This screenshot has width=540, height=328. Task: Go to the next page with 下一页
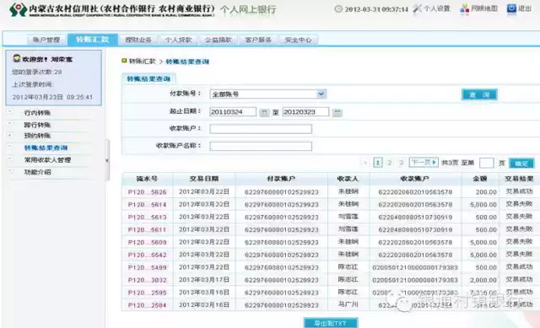point(424,162)
